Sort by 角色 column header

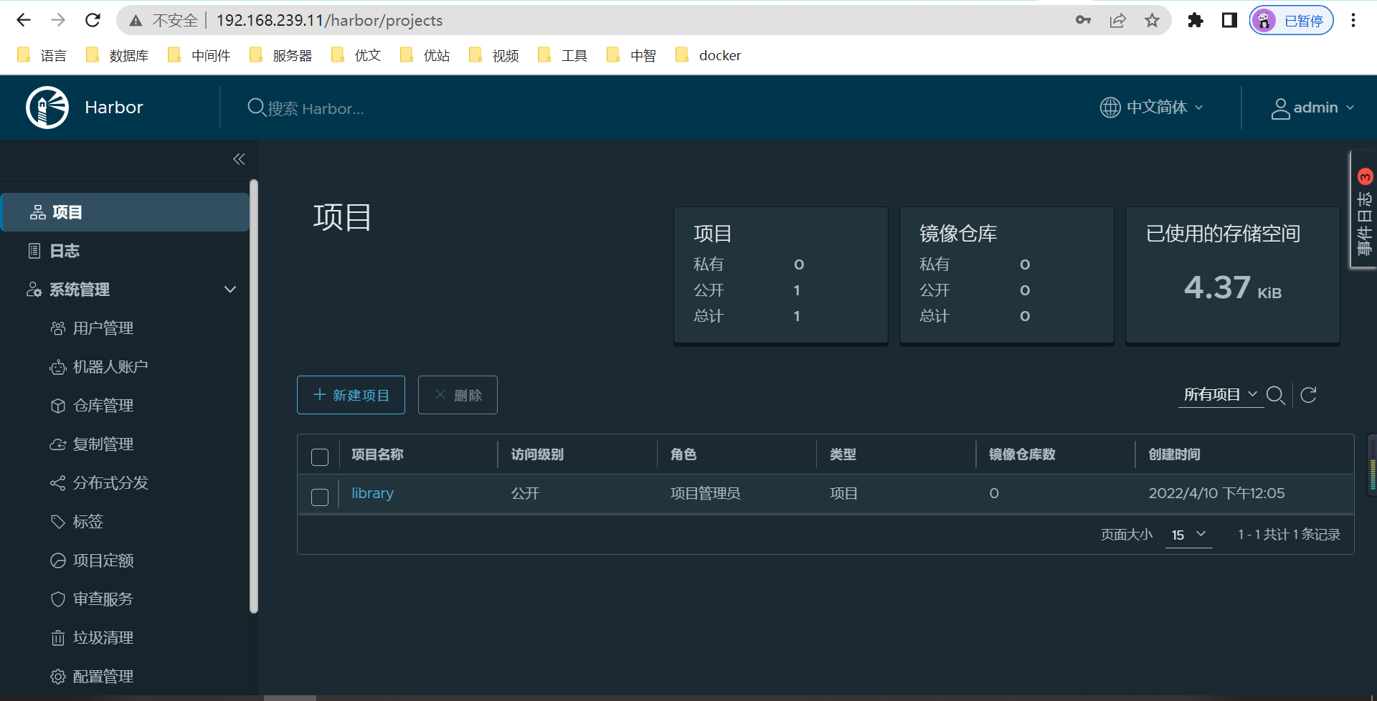pos(683,454)
